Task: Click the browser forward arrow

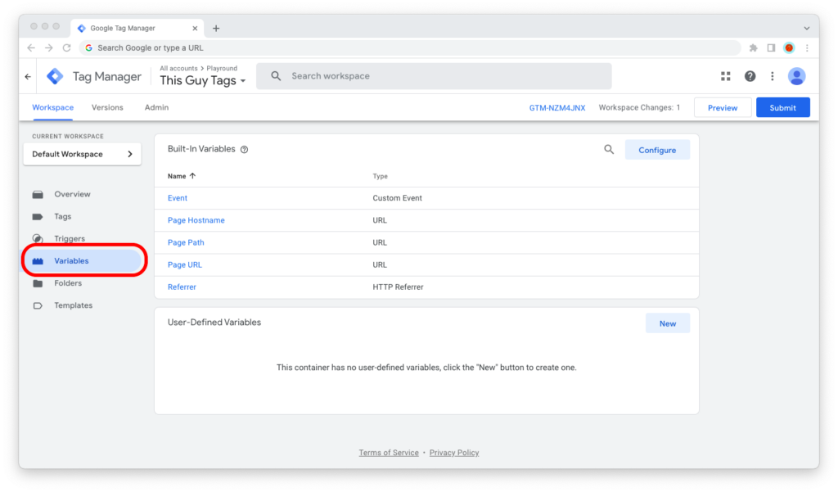Action: 48,48
